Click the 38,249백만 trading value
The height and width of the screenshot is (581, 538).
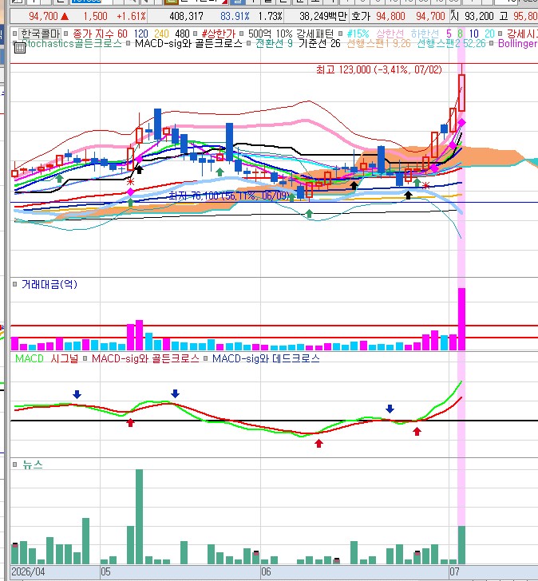[323, 16]
